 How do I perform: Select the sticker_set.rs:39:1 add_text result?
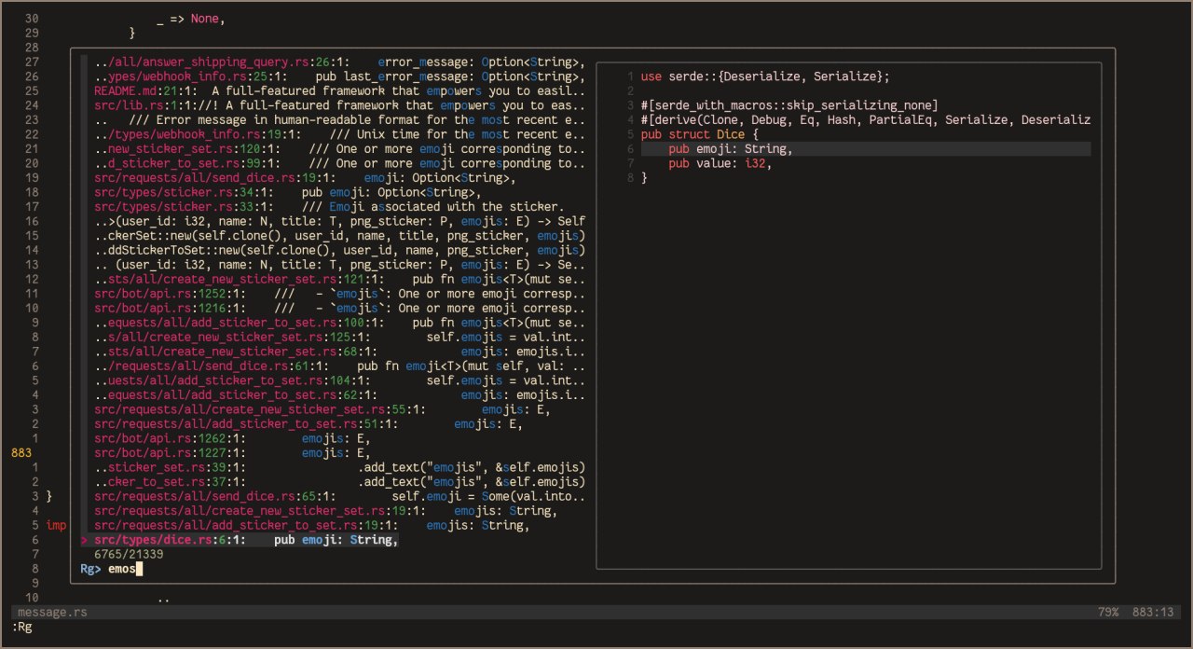340,467
